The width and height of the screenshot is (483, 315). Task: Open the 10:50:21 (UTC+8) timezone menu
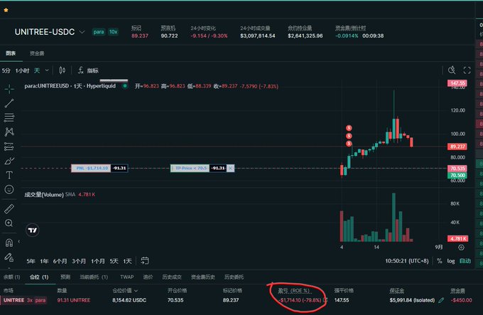point(406,261)
